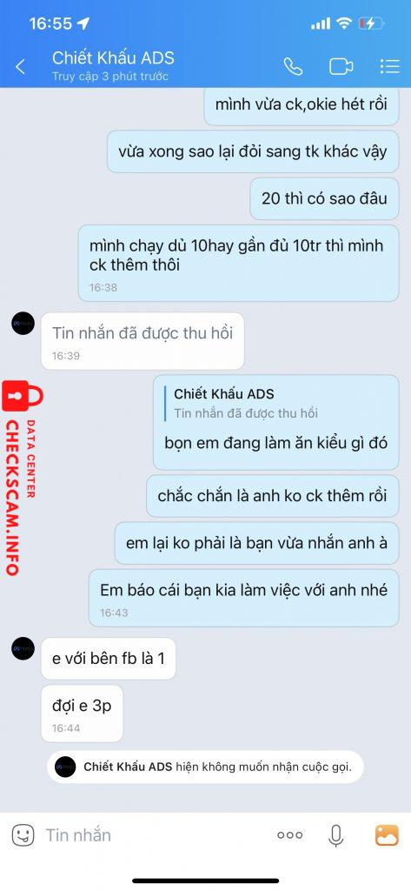
Task: Select the 'Em báo cái bạn kia' message bubble
Action: (x=244, y=598)
